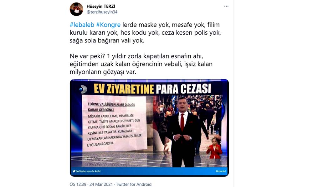Click the Hüseyin TERZİ display name
The image size is (313, 187).
tap(100, 6)
